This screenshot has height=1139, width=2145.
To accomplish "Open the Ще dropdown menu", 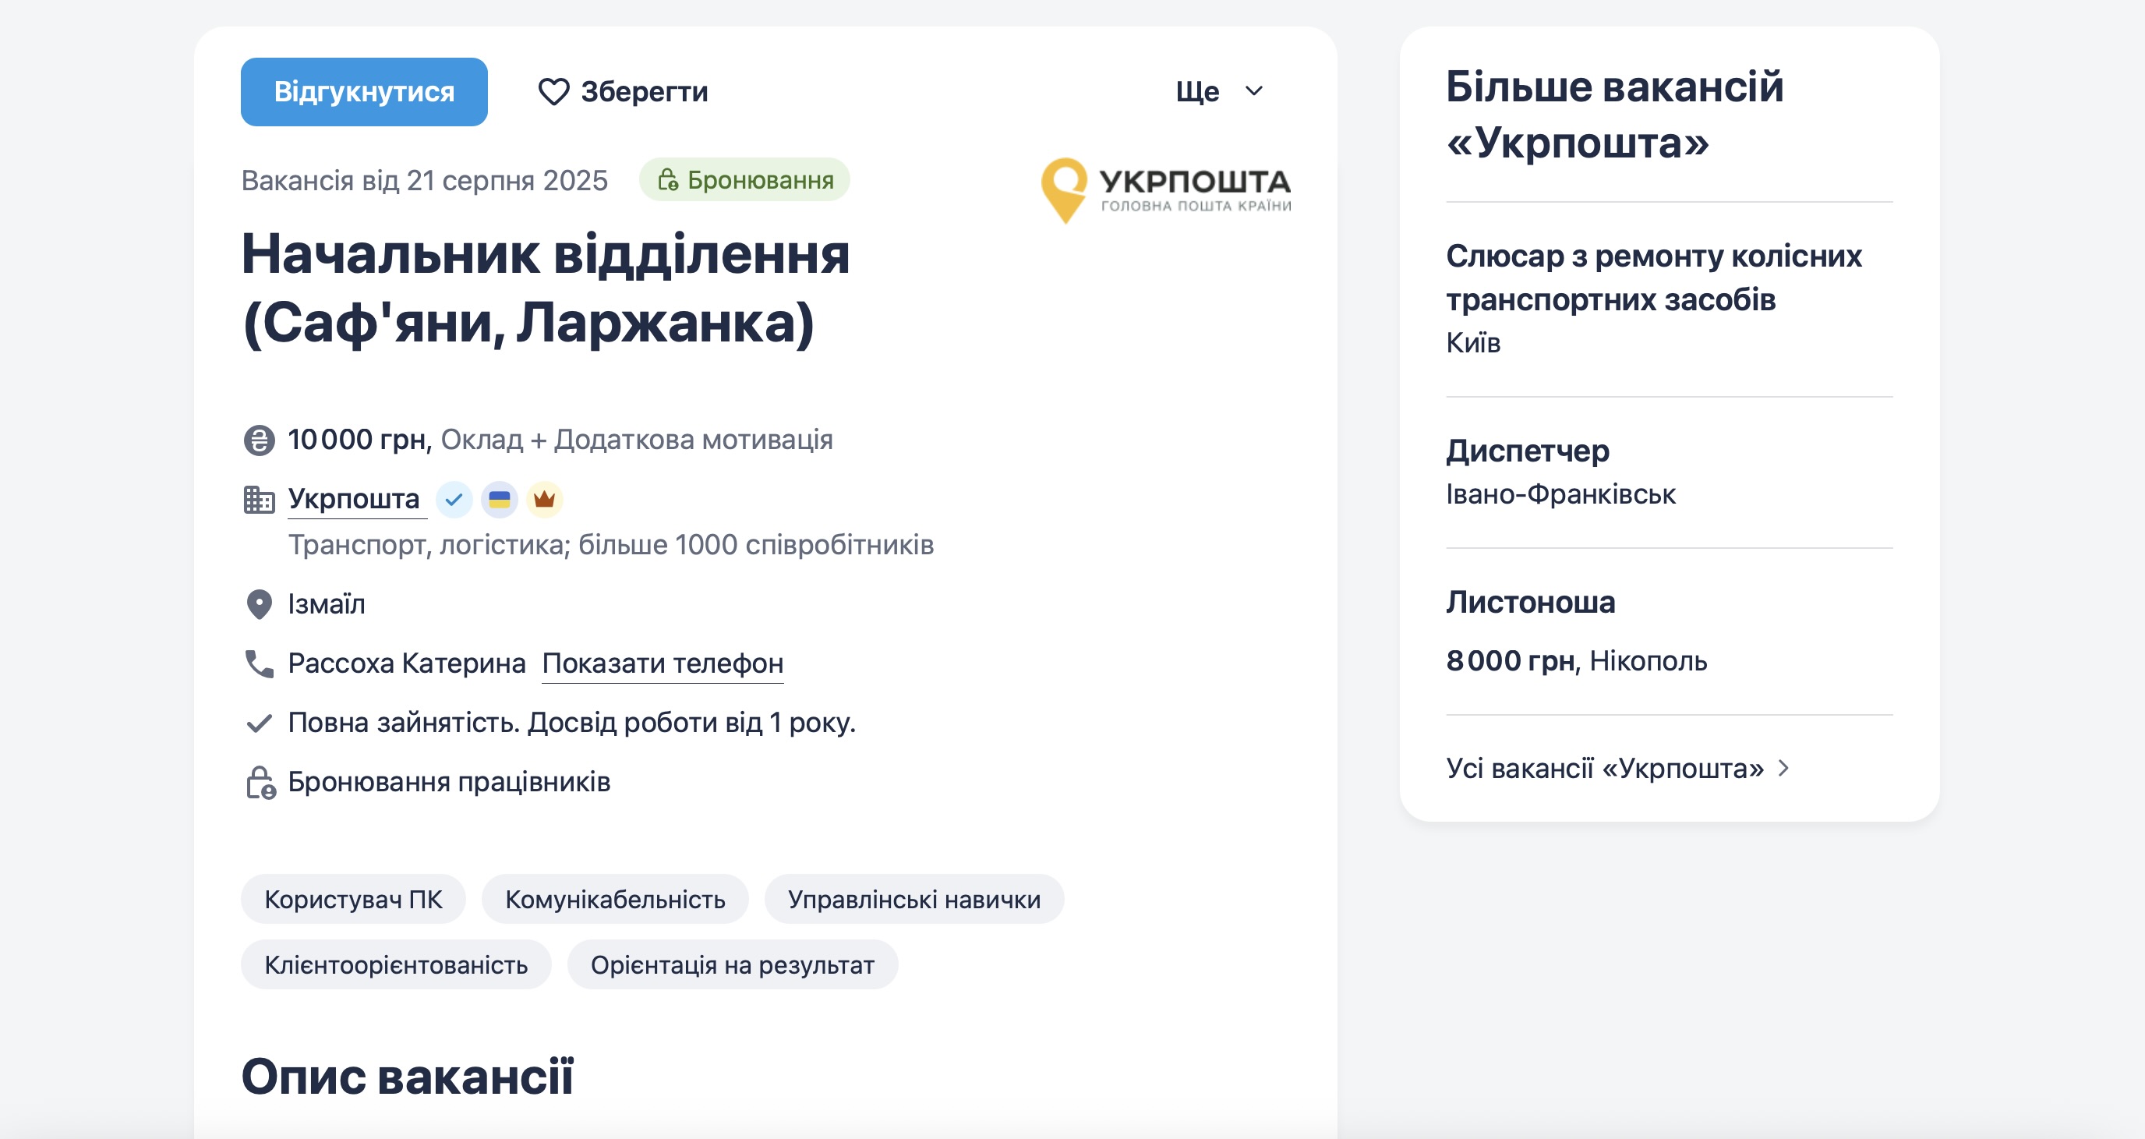I will (x=1219, y=91).
